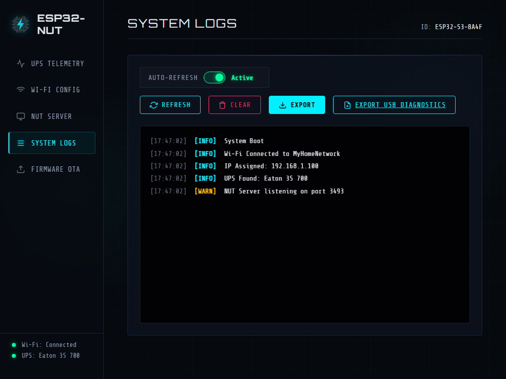The image size is (506, 379).
Task: Click the NUT Server monitor icon
Action: pos(21,116)
